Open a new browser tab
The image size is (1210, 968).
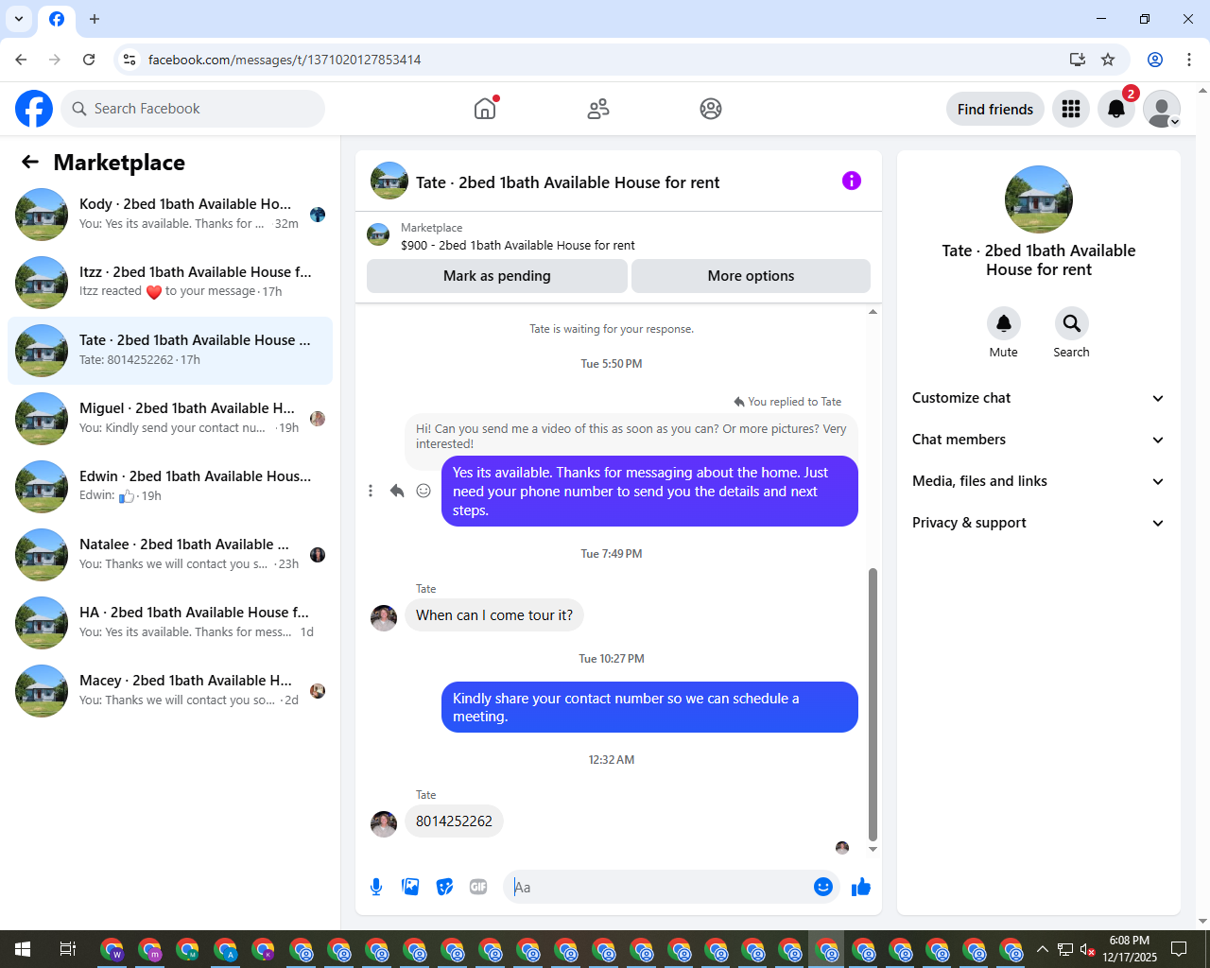95,19
